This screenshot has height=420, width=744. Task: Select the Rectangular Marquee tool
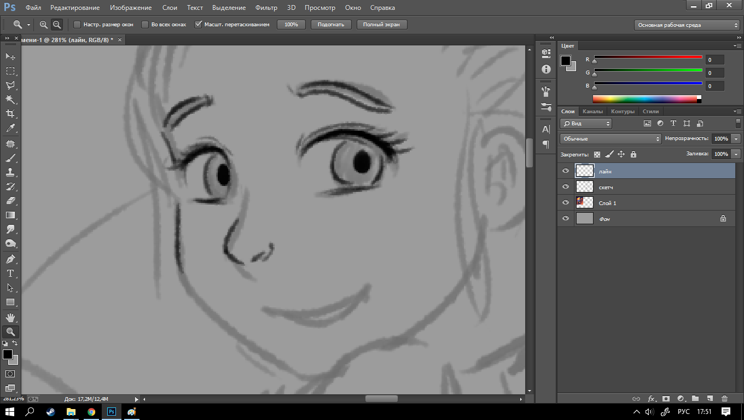pyautogui.click(x=10, y=71)
